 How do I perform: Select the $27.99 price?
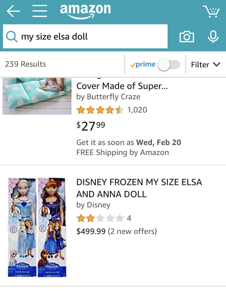91,126
